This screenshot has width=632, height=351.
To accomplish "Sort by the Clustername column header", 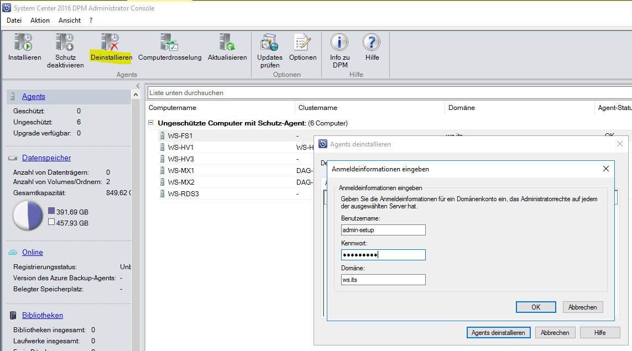I will [x=369, y=108].
